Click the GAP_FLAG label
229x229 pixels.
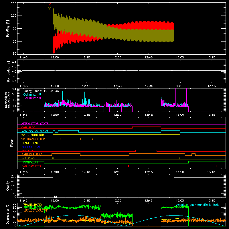(28, 127)
